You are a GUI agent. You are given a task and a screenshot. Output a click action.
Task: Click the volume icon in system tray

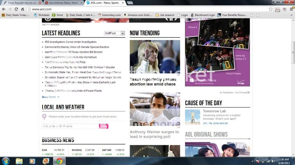click(273, 161)
